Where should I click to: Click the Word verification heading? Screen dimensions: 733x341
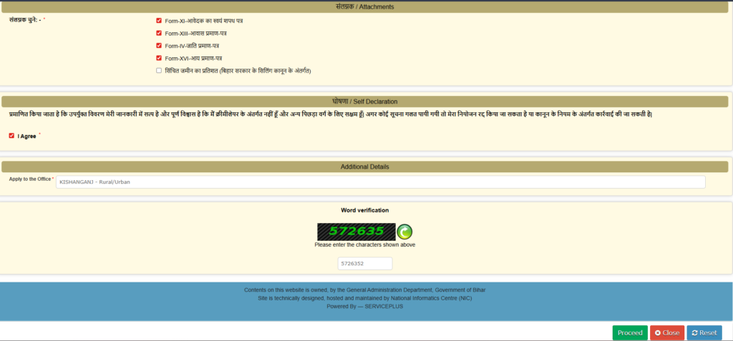[x=364, y=210]
